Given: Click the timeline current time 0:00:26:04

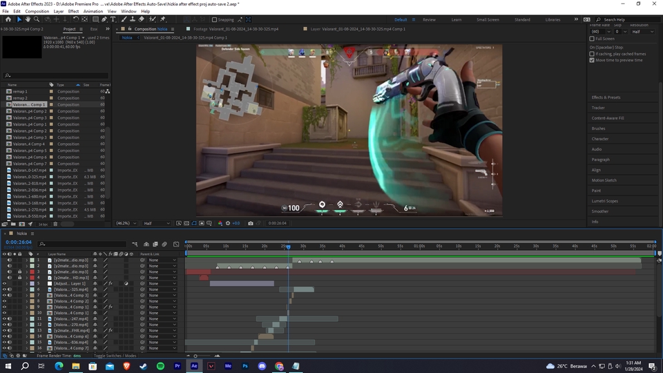Looking at the screenshot, I should 19,242.
